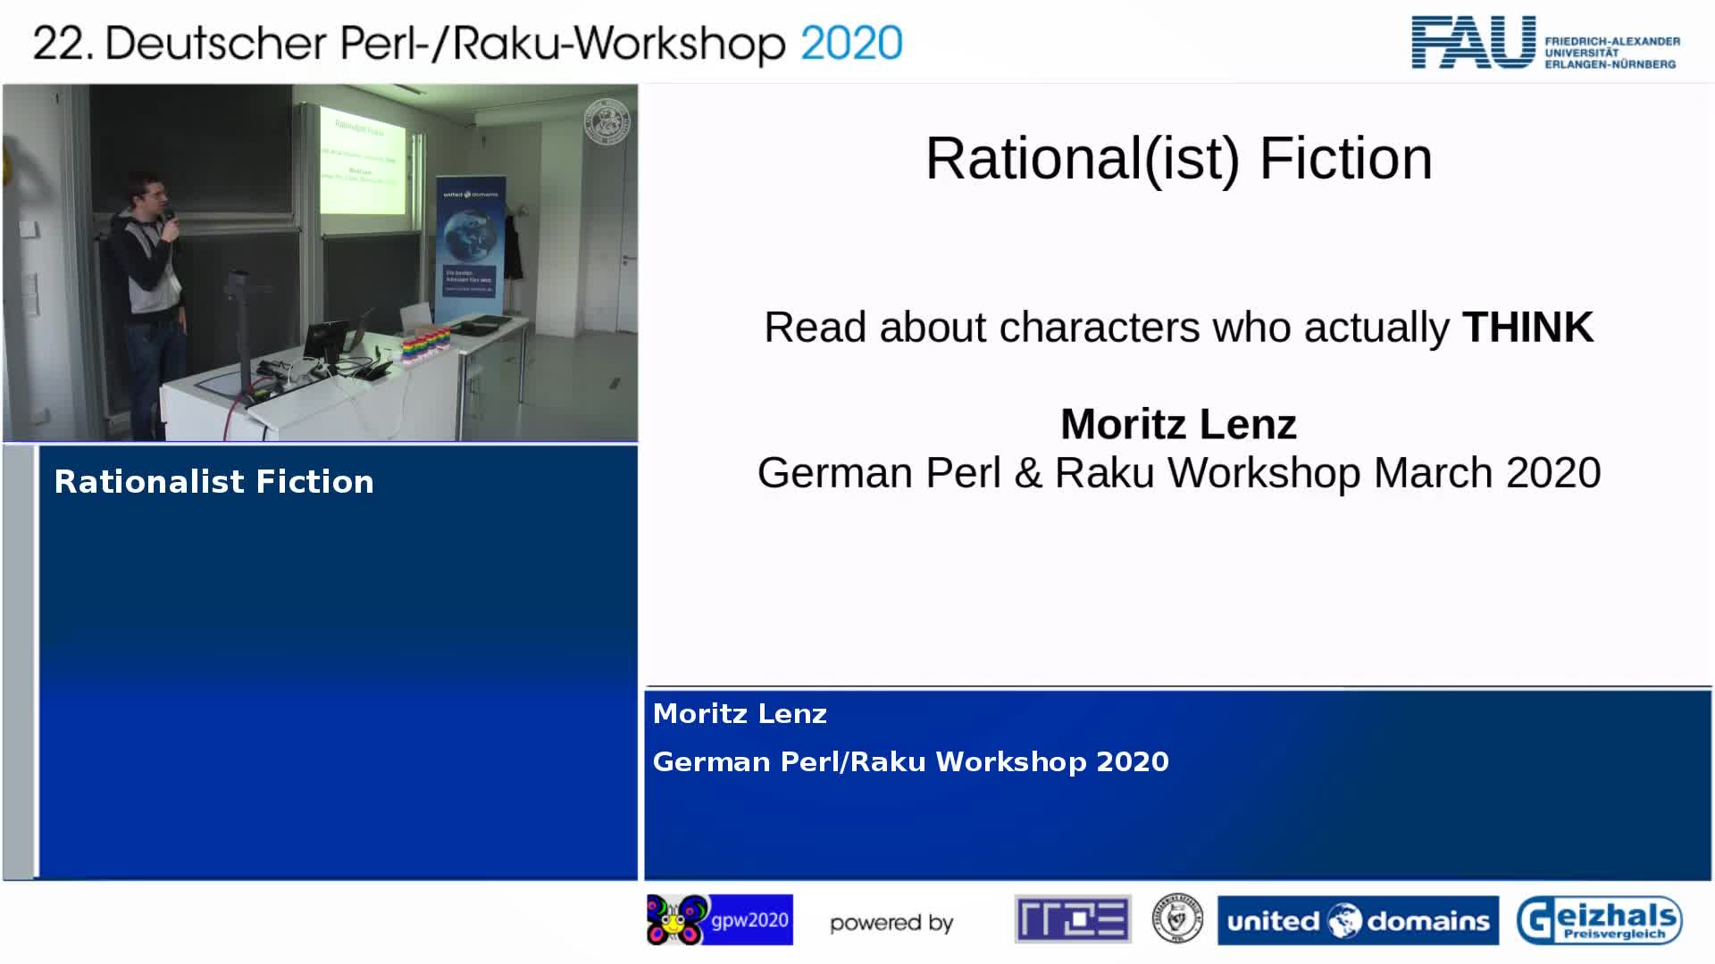
Task: Click the 'powered by' text
Action: 891,923
